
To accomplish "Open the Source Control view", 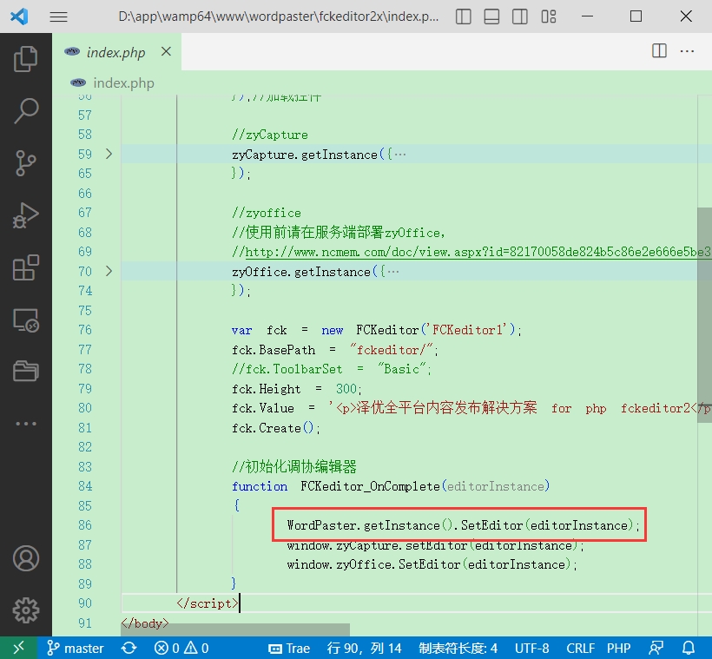I will (26, 162).
